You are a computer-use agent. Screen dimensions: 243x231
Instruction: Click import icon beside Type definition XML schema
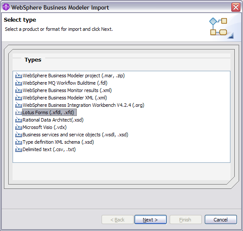coord(18,142)
